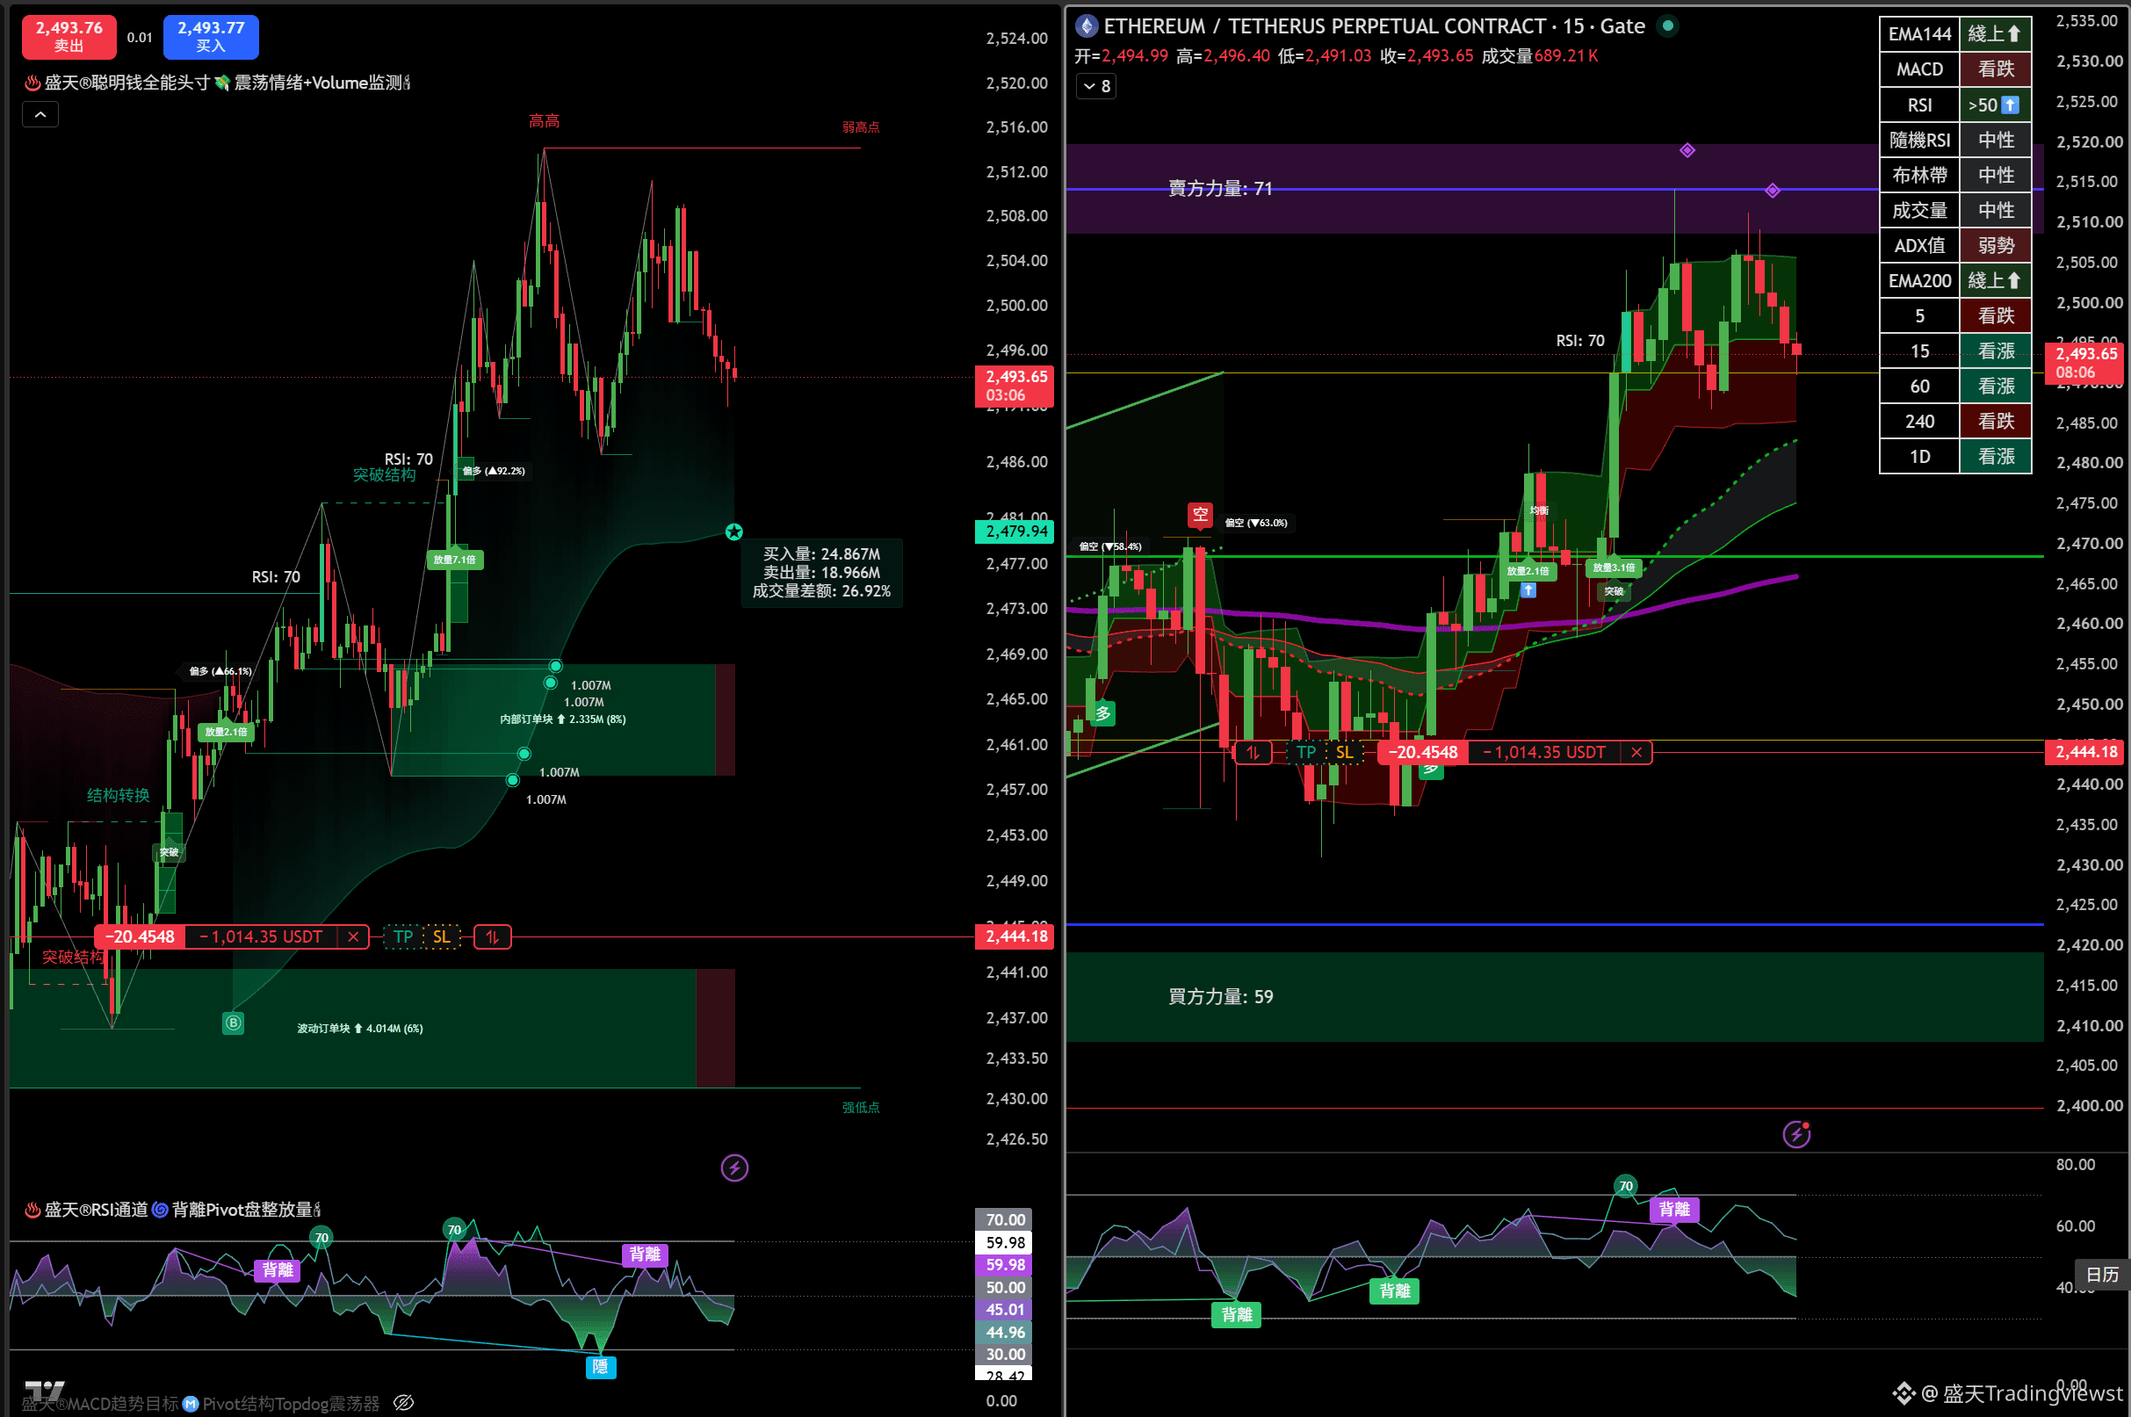Click the red 空 signal marker
Screen dimensions: 2131x1417
1200,515
